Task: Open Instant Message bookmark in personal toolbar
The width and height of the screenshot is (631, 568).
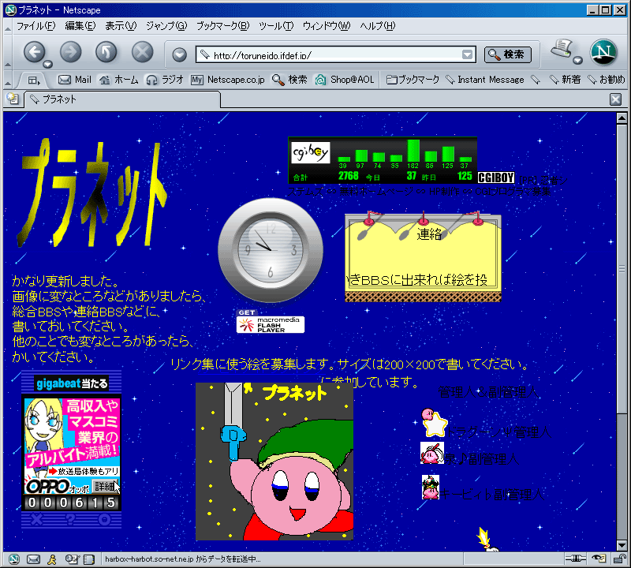Action: pyautogui.click(x=485, y=80)
